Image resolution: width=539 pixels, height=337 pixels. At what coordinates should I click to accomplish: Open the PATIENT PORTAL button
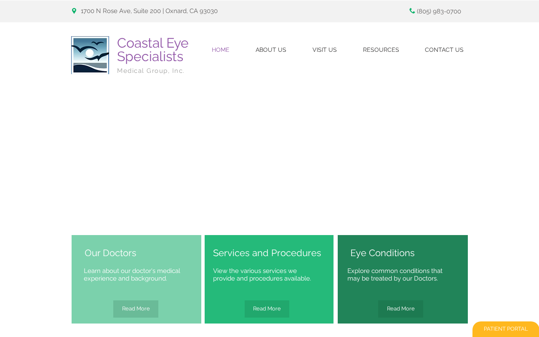tap(506, 329)
